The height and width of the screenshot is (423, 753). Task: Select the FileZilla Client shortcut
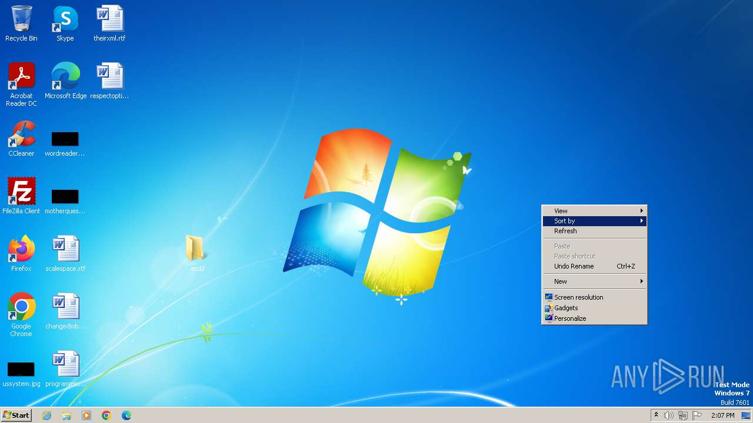pos(21,196)
